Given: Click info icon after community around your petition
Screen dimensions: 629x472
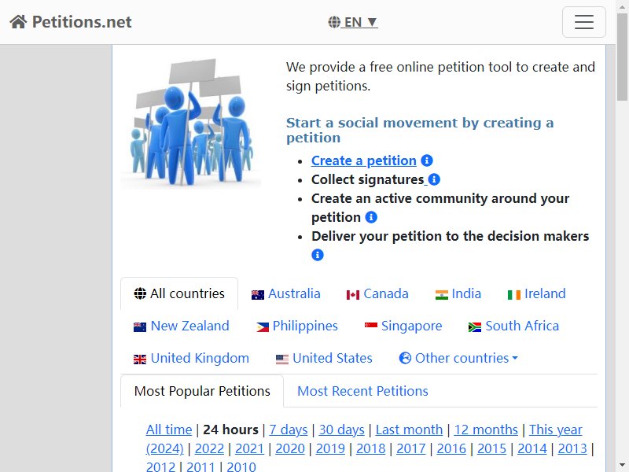Looking at the screenshot, I should tap(371, 217).
